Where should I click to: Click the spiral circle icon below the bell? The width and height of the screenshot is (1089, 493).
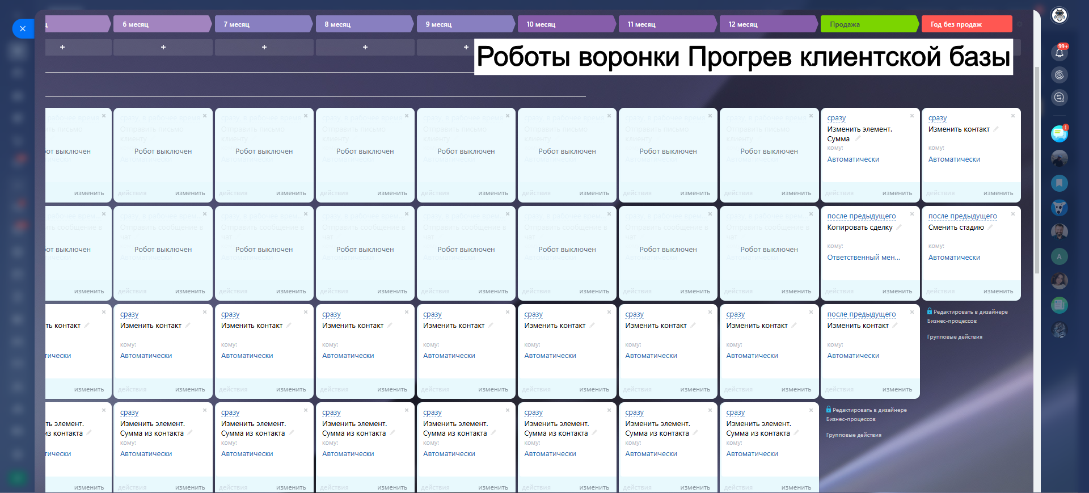point(1059,75)
